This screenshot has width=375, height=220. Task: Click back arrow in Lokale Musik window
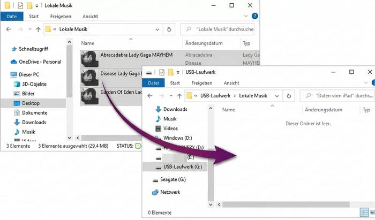tap(9, 29)
